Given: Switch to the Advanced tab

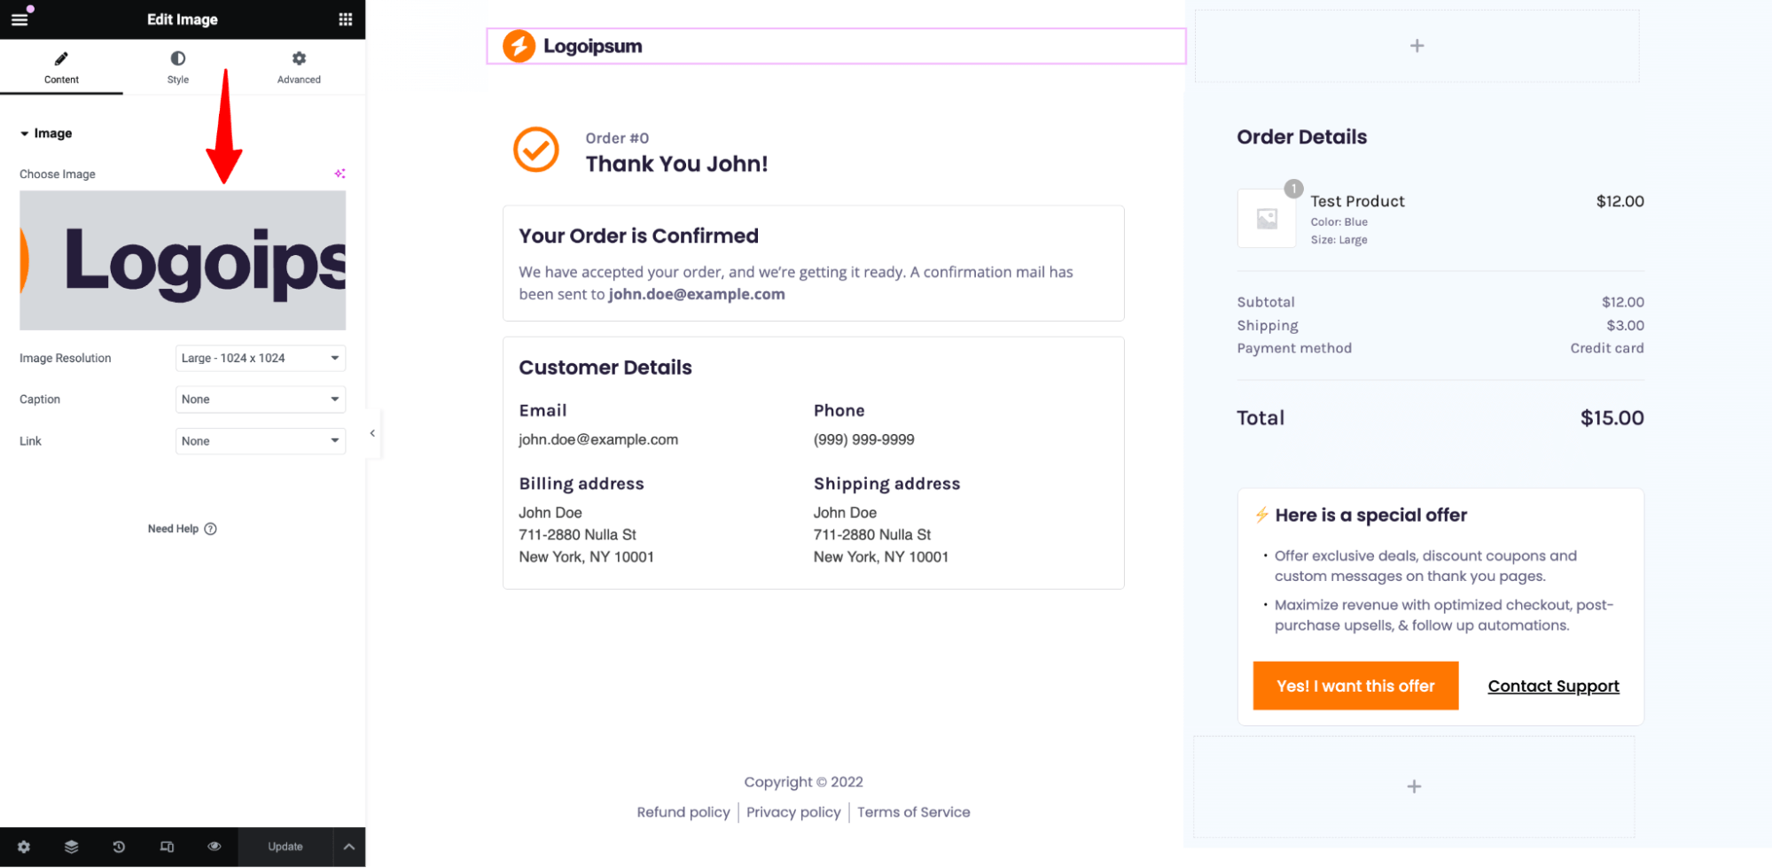Looking at the screenshot, I should (299, 67).
